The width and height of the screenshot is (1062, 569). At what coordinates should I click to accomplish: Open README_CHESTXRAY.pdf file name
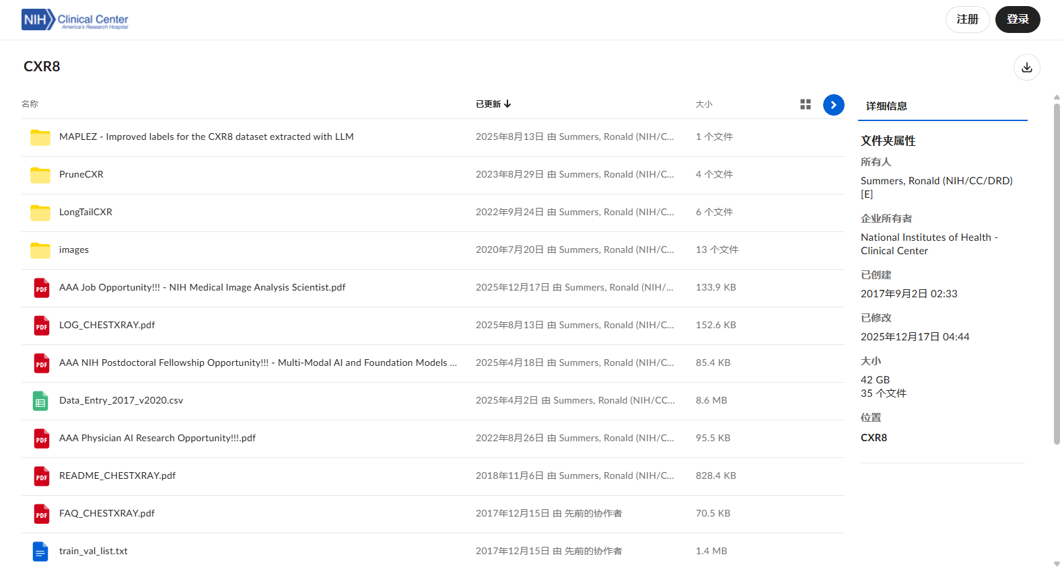[x=117, y=476]
